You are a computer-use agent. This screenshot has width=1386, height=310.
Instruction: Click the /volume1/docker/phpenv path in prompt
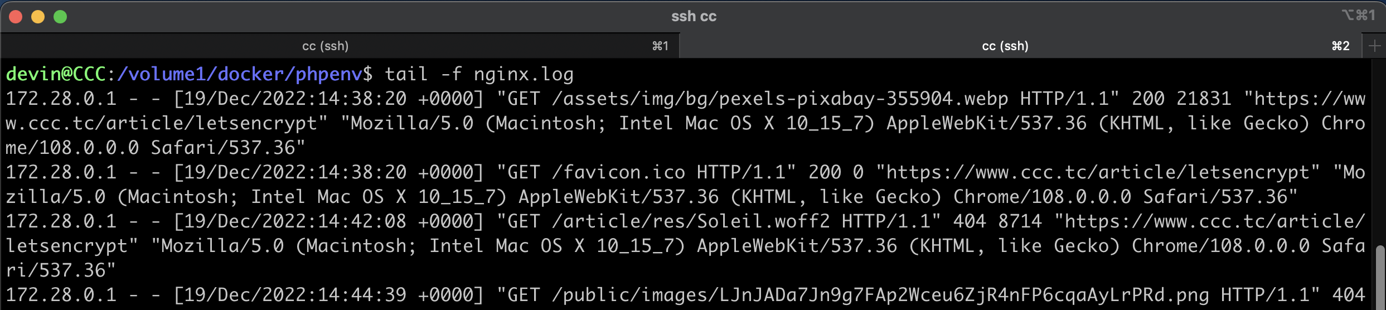[240, 74]
